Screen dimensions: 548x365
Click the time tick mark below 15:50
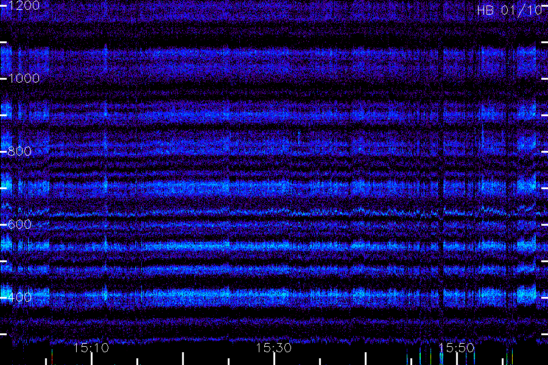(x=457, y=359)
